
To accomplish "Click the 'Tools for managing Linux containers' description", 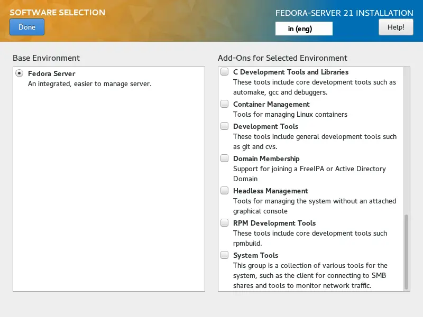I will (290, 114).
